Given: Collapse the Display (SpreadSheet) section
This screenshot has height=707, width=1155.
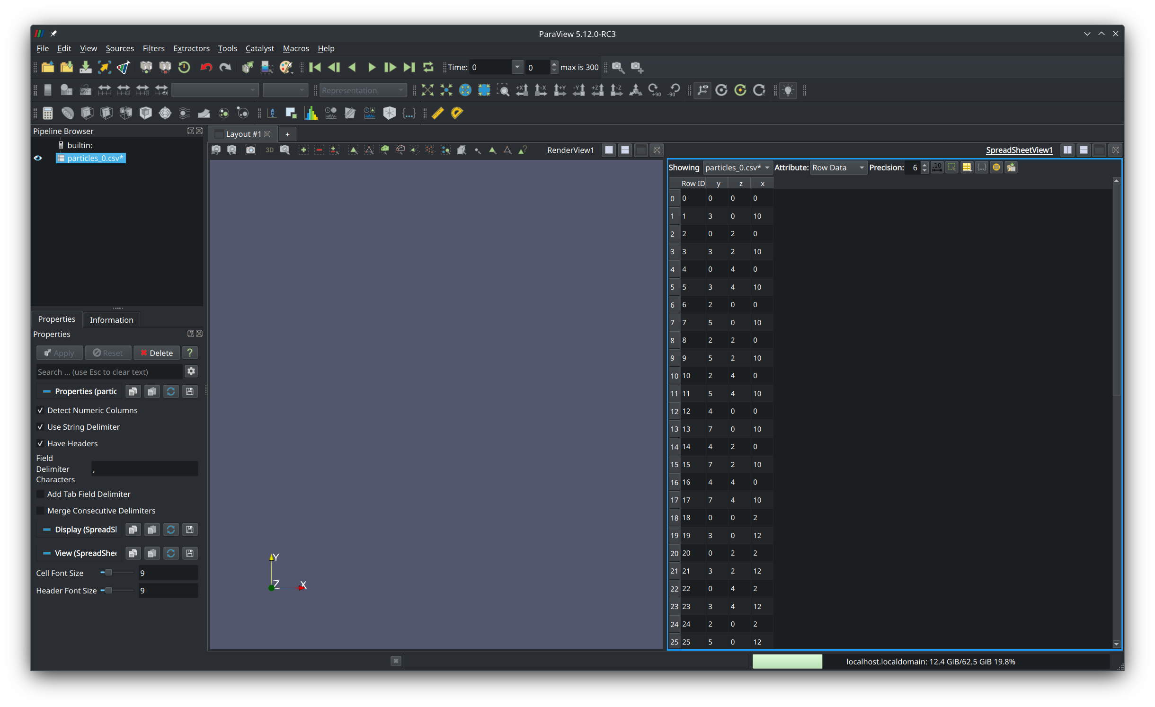Looking at the screenshot, I should click(x=46, y=530).
